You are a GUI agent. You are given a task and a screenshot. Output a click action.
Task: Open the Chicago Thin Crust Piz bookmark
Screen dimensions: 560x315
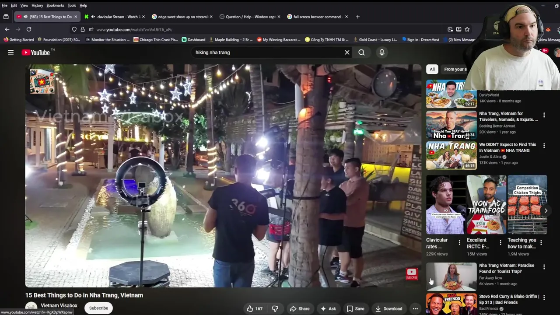[156, 39]
